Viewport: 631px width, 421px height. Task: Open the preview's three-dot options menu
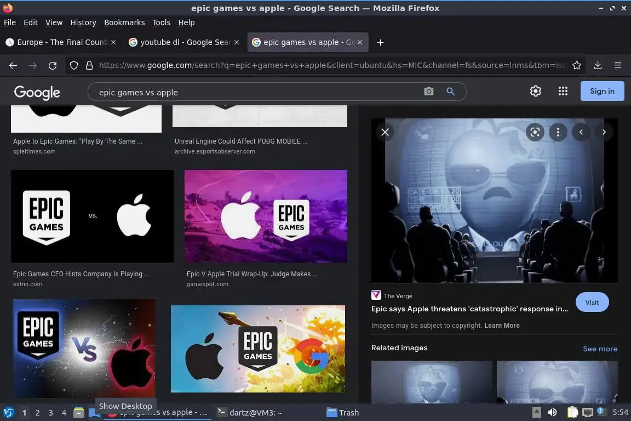(x=558, y=132)
